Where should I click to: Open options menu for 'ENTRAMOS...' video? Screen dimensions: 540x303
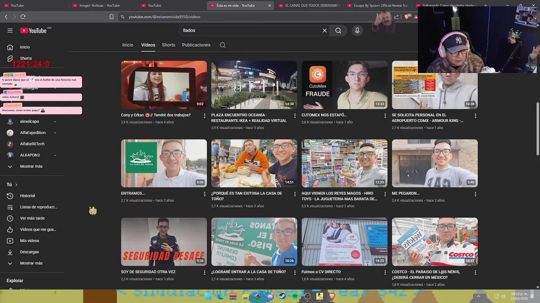[205, 194]
